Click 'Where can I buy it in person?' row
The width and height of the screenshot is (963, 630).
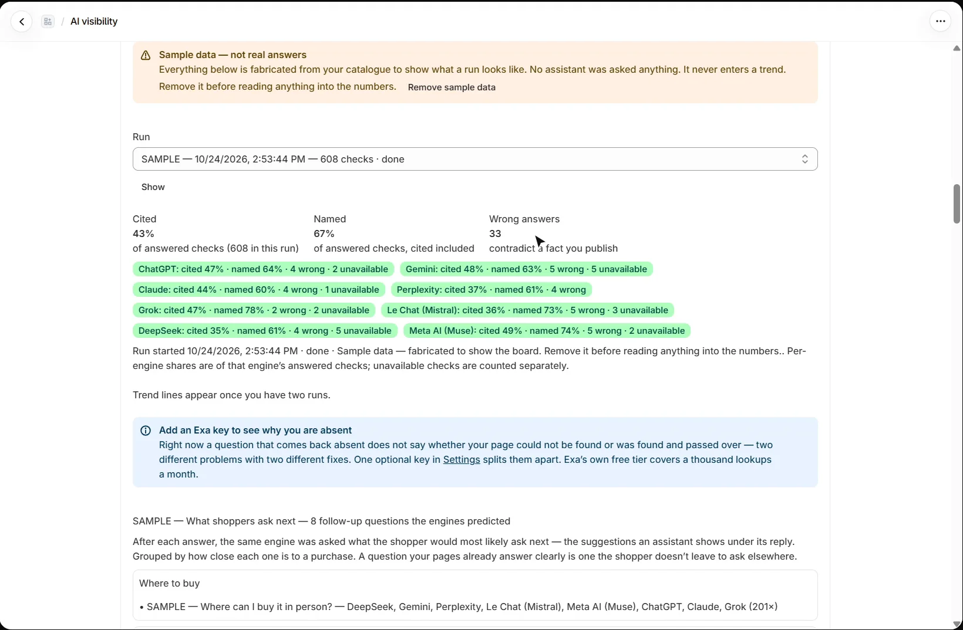point(458,607)
